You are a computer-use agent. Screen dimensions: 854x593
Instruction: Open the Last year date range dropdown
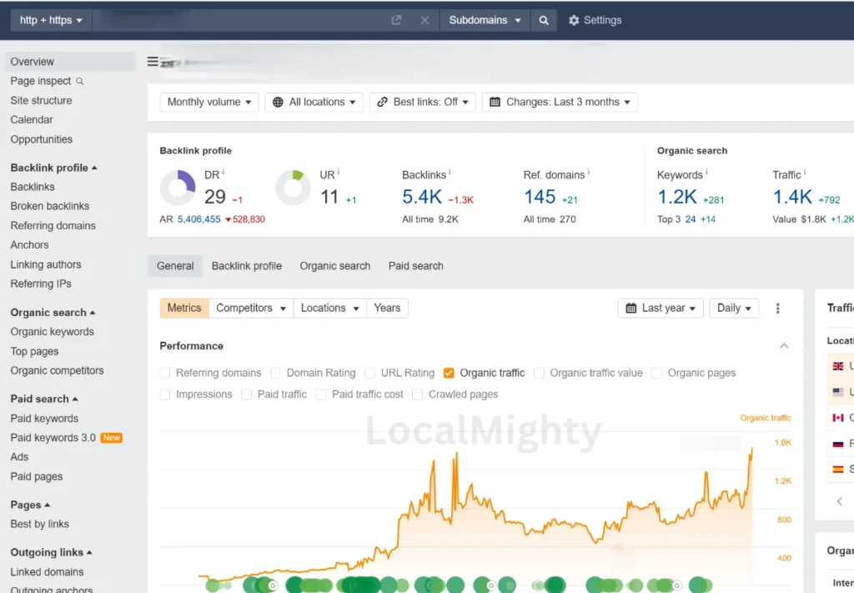661,309
